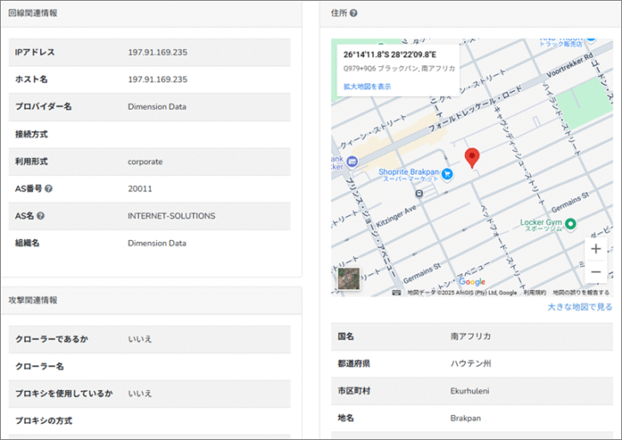Click the Locker Gym map marker
Viewport: 622px width, 440px height.
point(571,225)
